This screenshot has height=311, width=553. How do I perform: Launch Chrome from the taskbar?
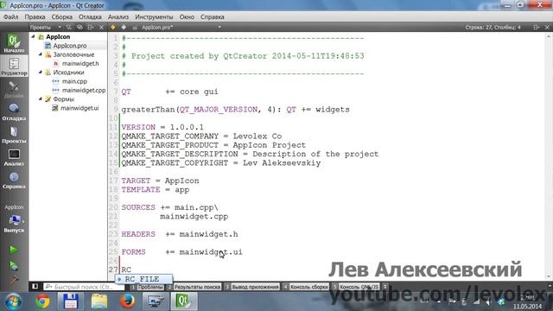[42, 301]
